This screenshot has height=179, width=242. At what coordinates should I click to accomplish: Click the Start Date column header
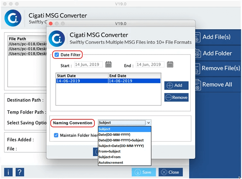point(82,76)
